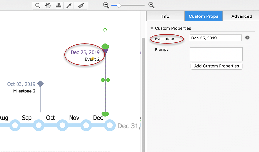Clear the Event date field value
Viewport: 259px width, 152px height.
(247, 38)
